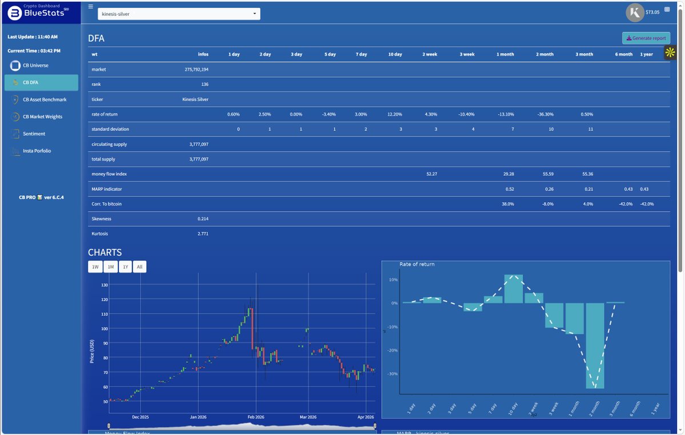Viewport: 685px width, 435px height.
Task: Open Insta Porfolio page
Action: [x=37, y=151]
